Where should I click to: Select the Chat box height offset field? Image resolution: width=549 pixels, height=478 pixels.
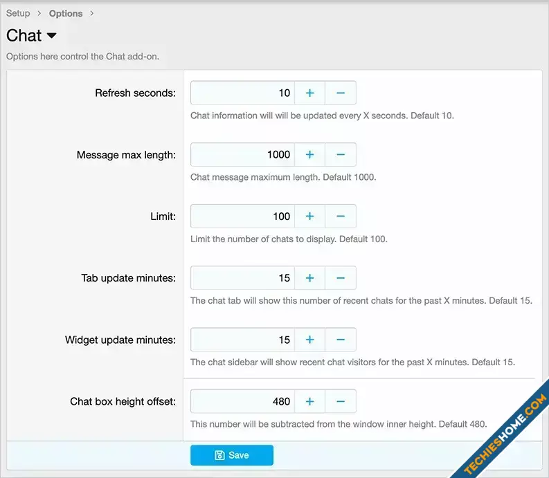coord(242,401)
